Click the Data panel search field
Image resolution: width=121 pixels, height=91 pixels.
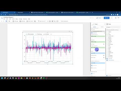113,27
